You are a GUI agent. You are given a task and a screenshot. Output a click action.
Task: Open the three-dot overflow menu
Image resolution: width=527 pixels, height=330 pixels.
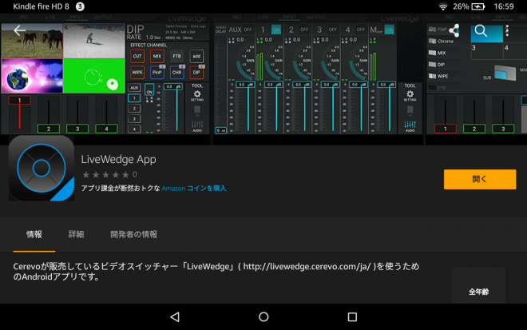pos(507,30)
